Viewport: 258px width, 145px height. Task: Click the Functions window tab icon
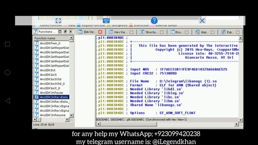click(35, 31)
